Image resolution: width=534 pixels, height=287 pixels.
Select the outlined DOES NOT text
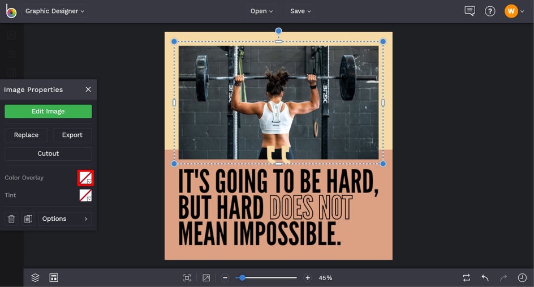[311, 208]
